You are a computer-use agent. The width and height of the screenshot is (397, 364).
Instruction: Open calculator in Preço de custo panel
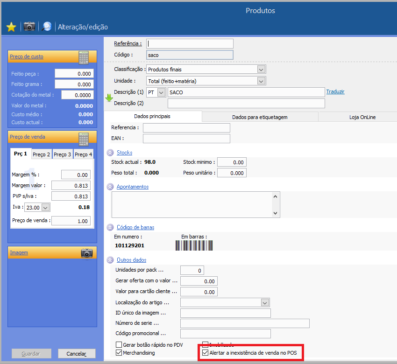[x=84, y=57]
